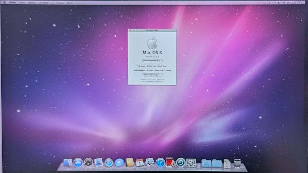
Task: Open Time Machine from the Dock
Action: click(x=181, y=163)
